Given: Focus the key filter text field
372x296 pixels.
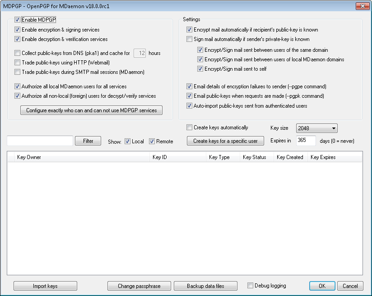Looking at the screenshot, I should [40, 141].
